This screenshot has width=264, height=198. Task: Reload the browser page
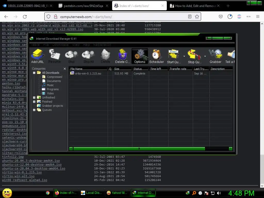coord(25,17)
